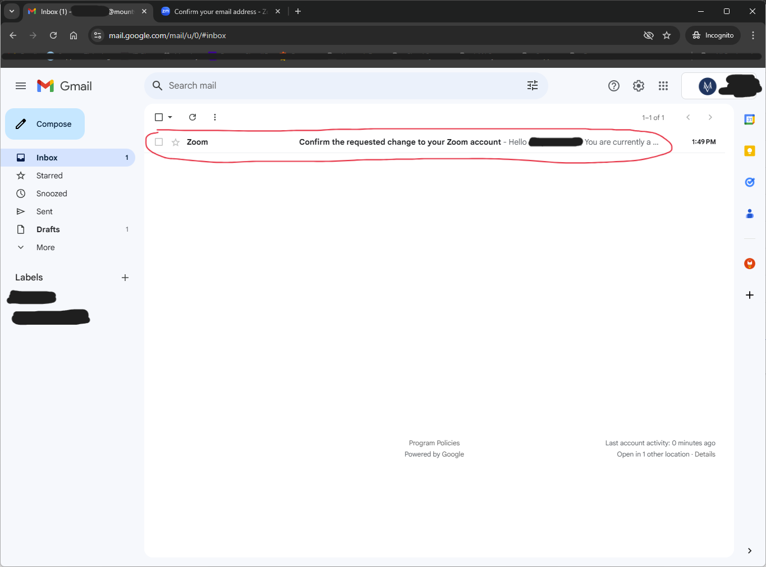Screen dimensions: 766x567
Task: Click the Powered by Google link
Action: pyautogui.click(x=434, y=454)
